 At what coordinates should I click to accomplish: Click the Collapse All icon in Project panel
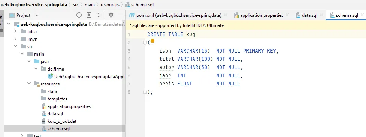coord(99,15)
